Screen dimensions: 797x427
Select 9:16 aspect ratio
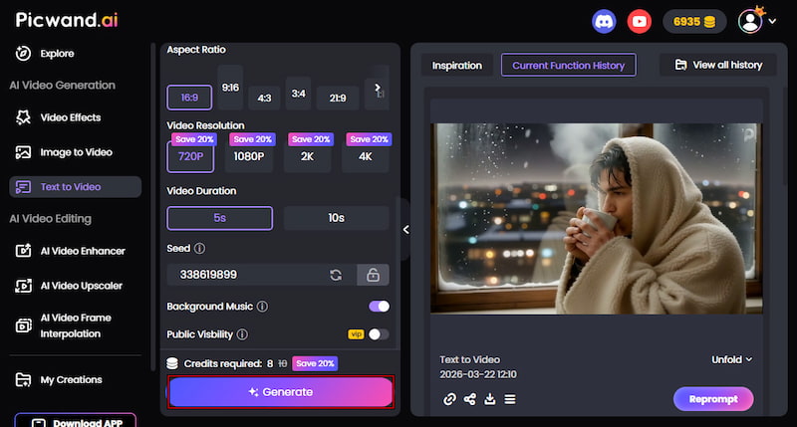click(x=230, y=88)
